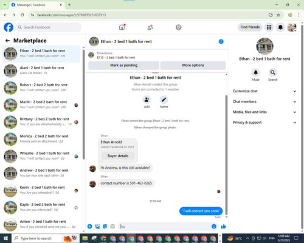304x243 pixels.
Task: Go back using Marketplace back arrow
Action: pyautogui.click(x=7, y=41)
